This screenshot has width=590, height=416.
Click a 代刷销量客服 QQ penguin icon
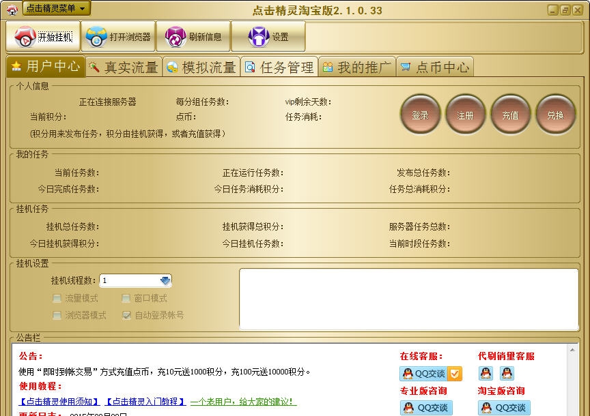coord(486,374)
